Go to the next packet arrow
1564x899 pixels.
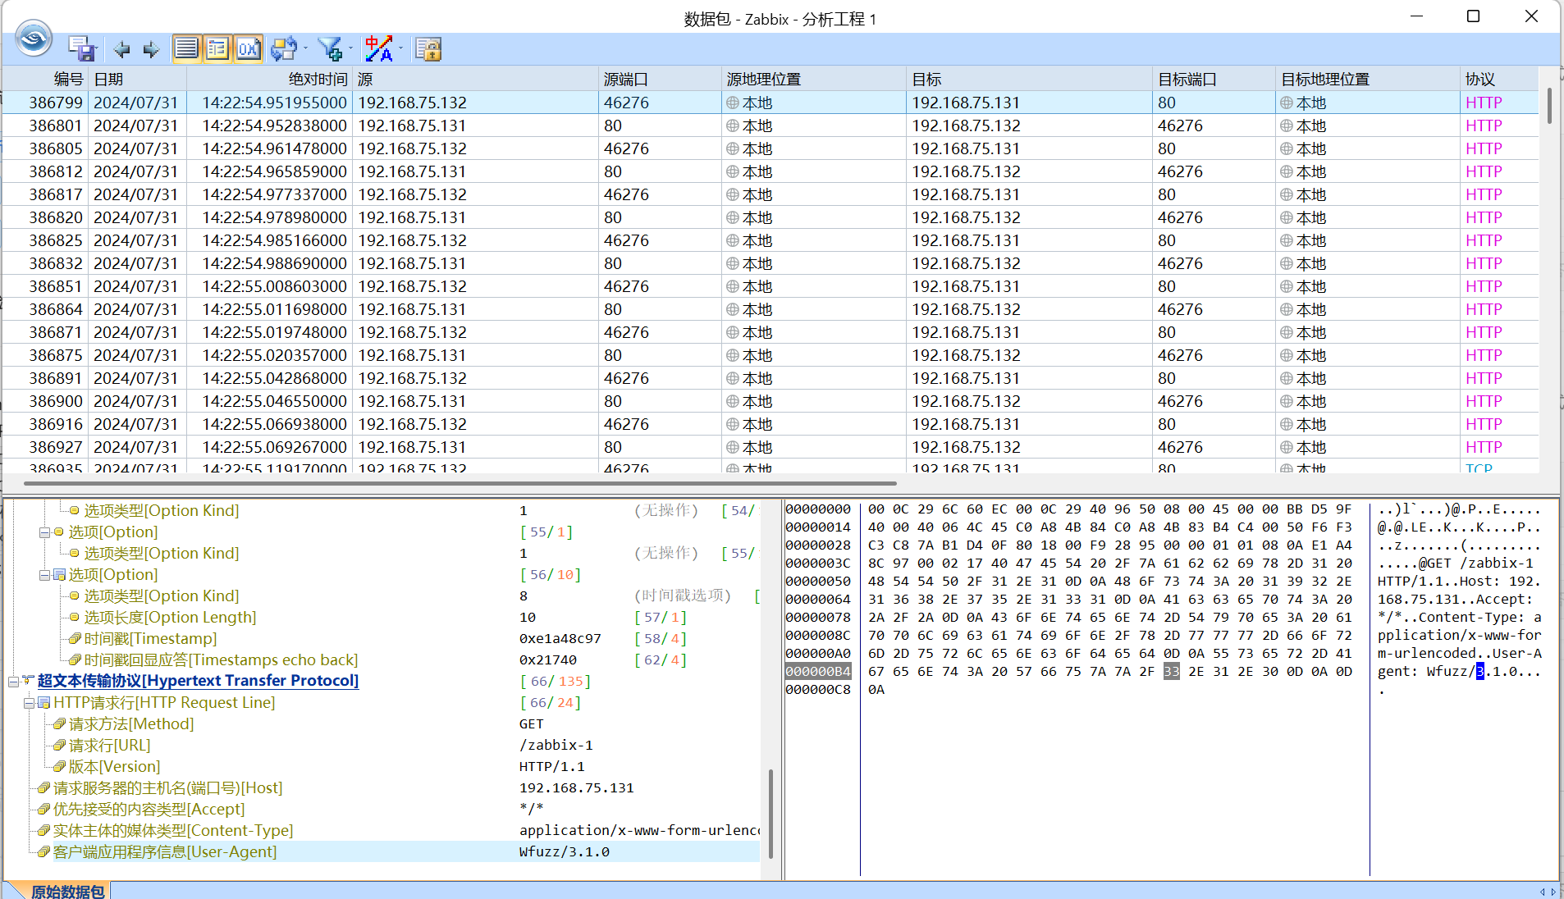tap(151, 50)
